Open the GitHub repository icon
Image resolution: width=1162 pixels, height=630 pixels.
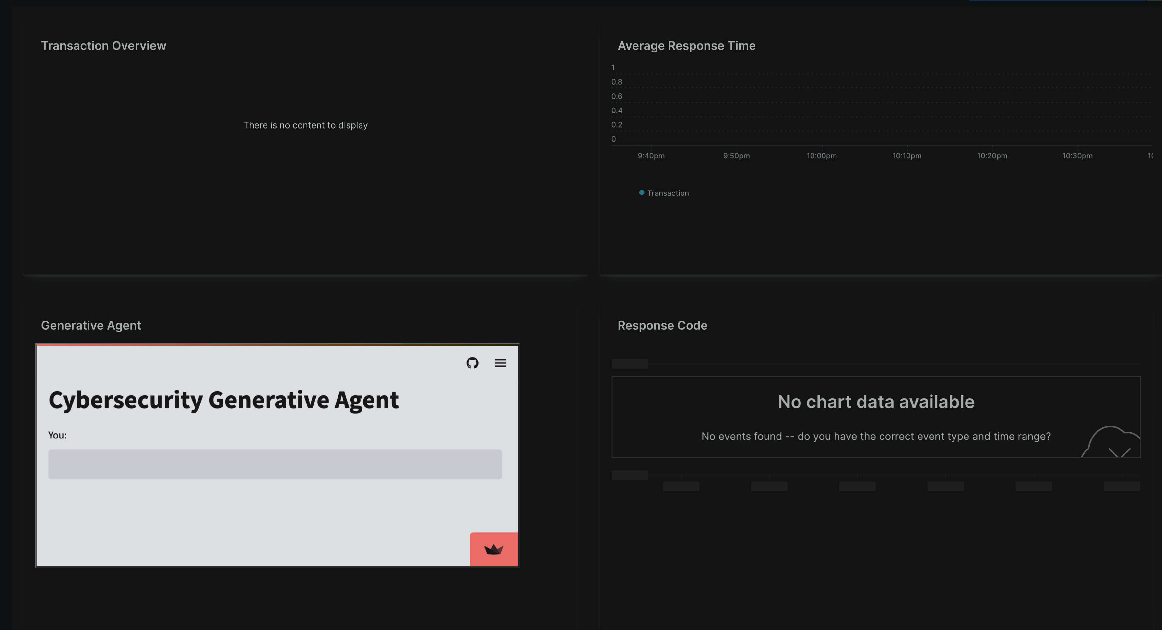[x=472, y=363]
